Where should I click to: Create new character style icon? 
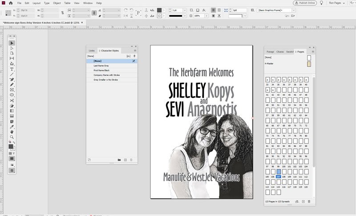[x=125, y=160]
